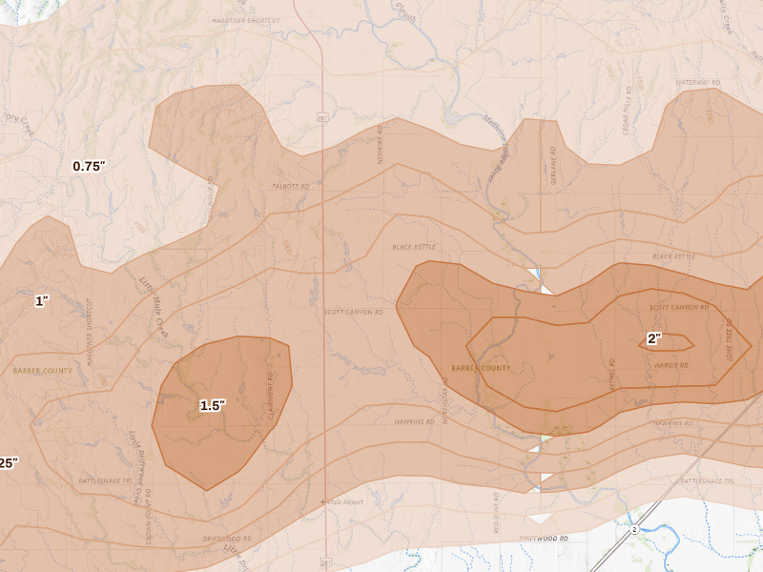This screenshot has height=572, width=763.
Task: Click the BLACK KETTLE label at far right
Action: 674,256
